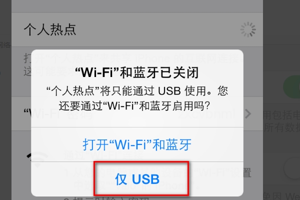The height and width of the screenshot is (200, 300).
Task: Click the dimmed gray bar above 个人热点
Action: click(x=137, y=6)
